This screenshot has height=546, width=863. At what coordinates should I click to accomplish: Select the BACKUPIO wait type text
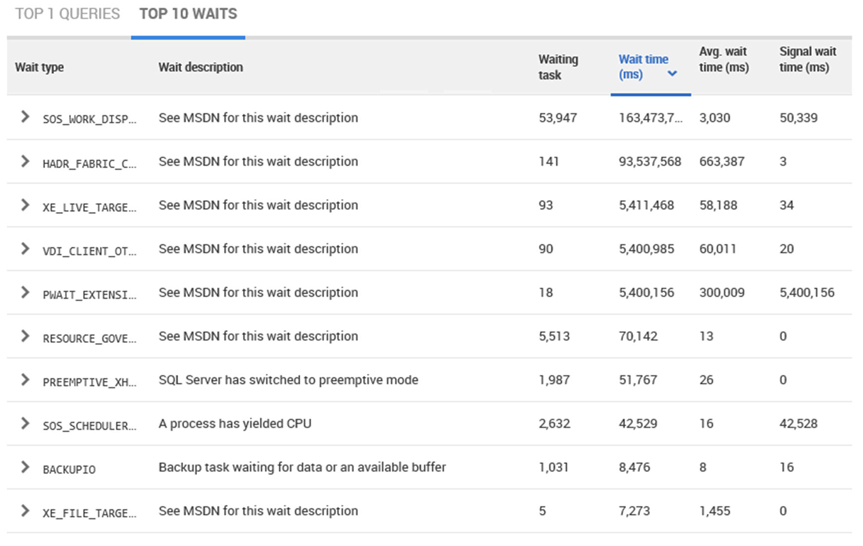click(x=69, y=469)
